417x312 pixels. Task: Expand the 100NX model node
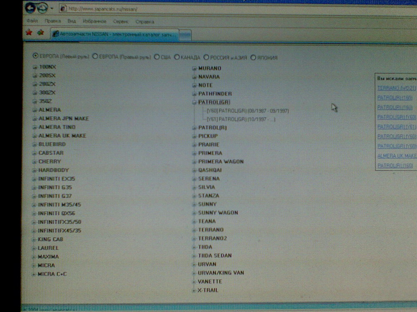[x=35, y=67]
